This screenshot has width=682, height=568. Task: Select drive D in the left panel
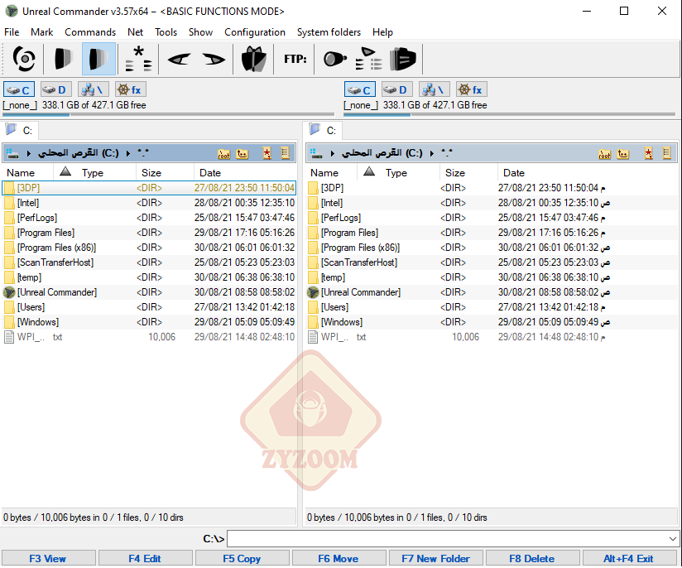coord(55,89)
